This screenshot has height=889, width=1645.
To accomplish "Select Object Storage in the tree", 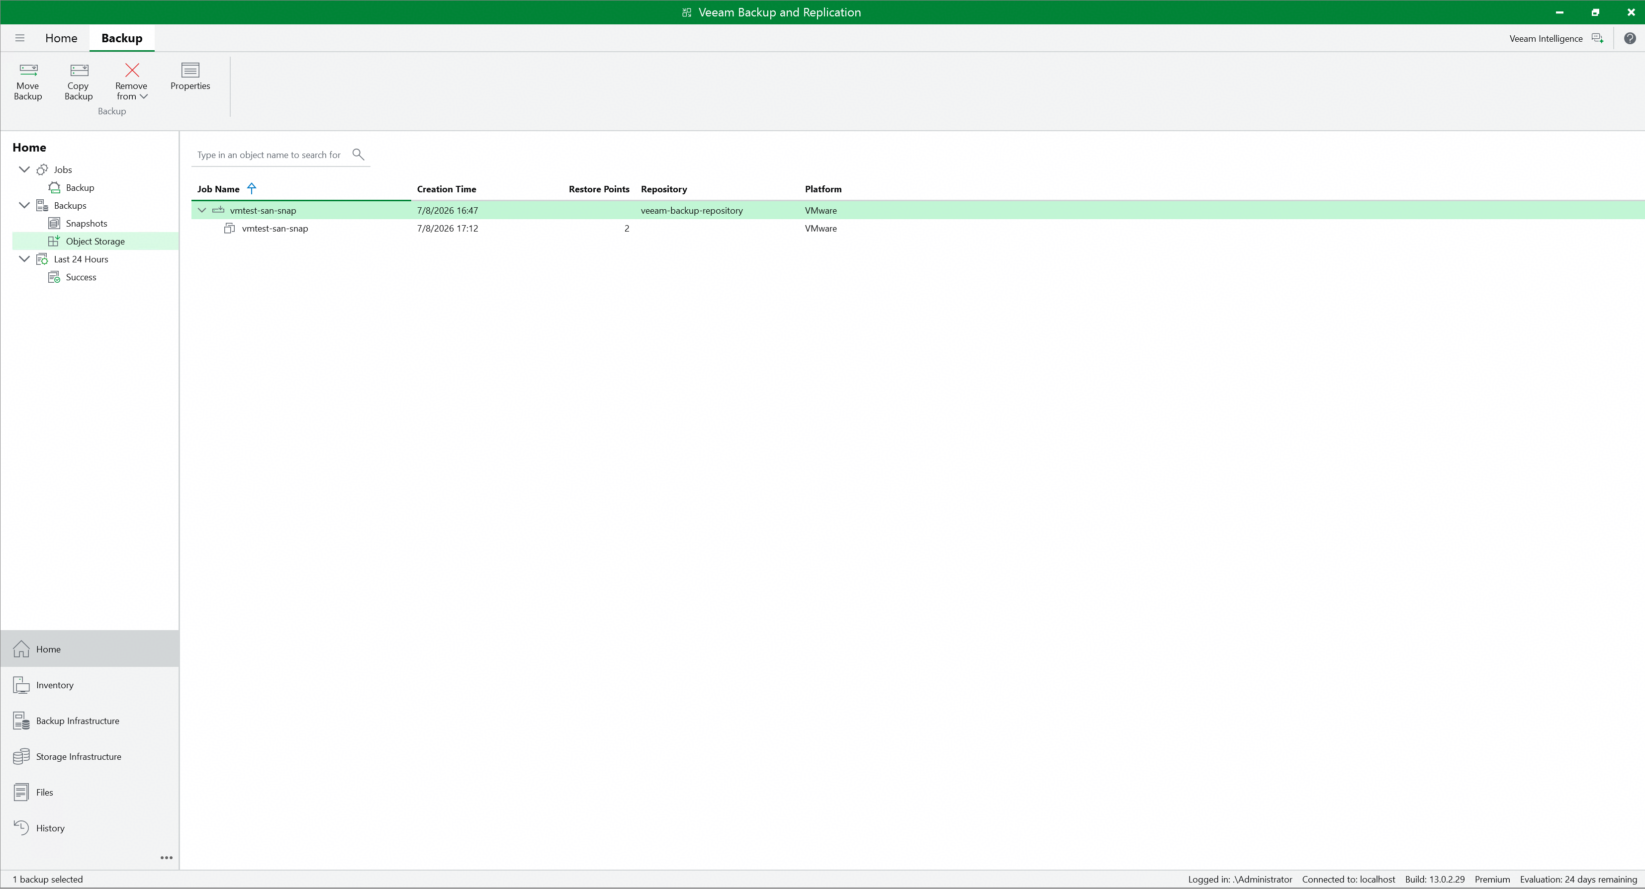I will pyautogui.click(x=95, y=241).
